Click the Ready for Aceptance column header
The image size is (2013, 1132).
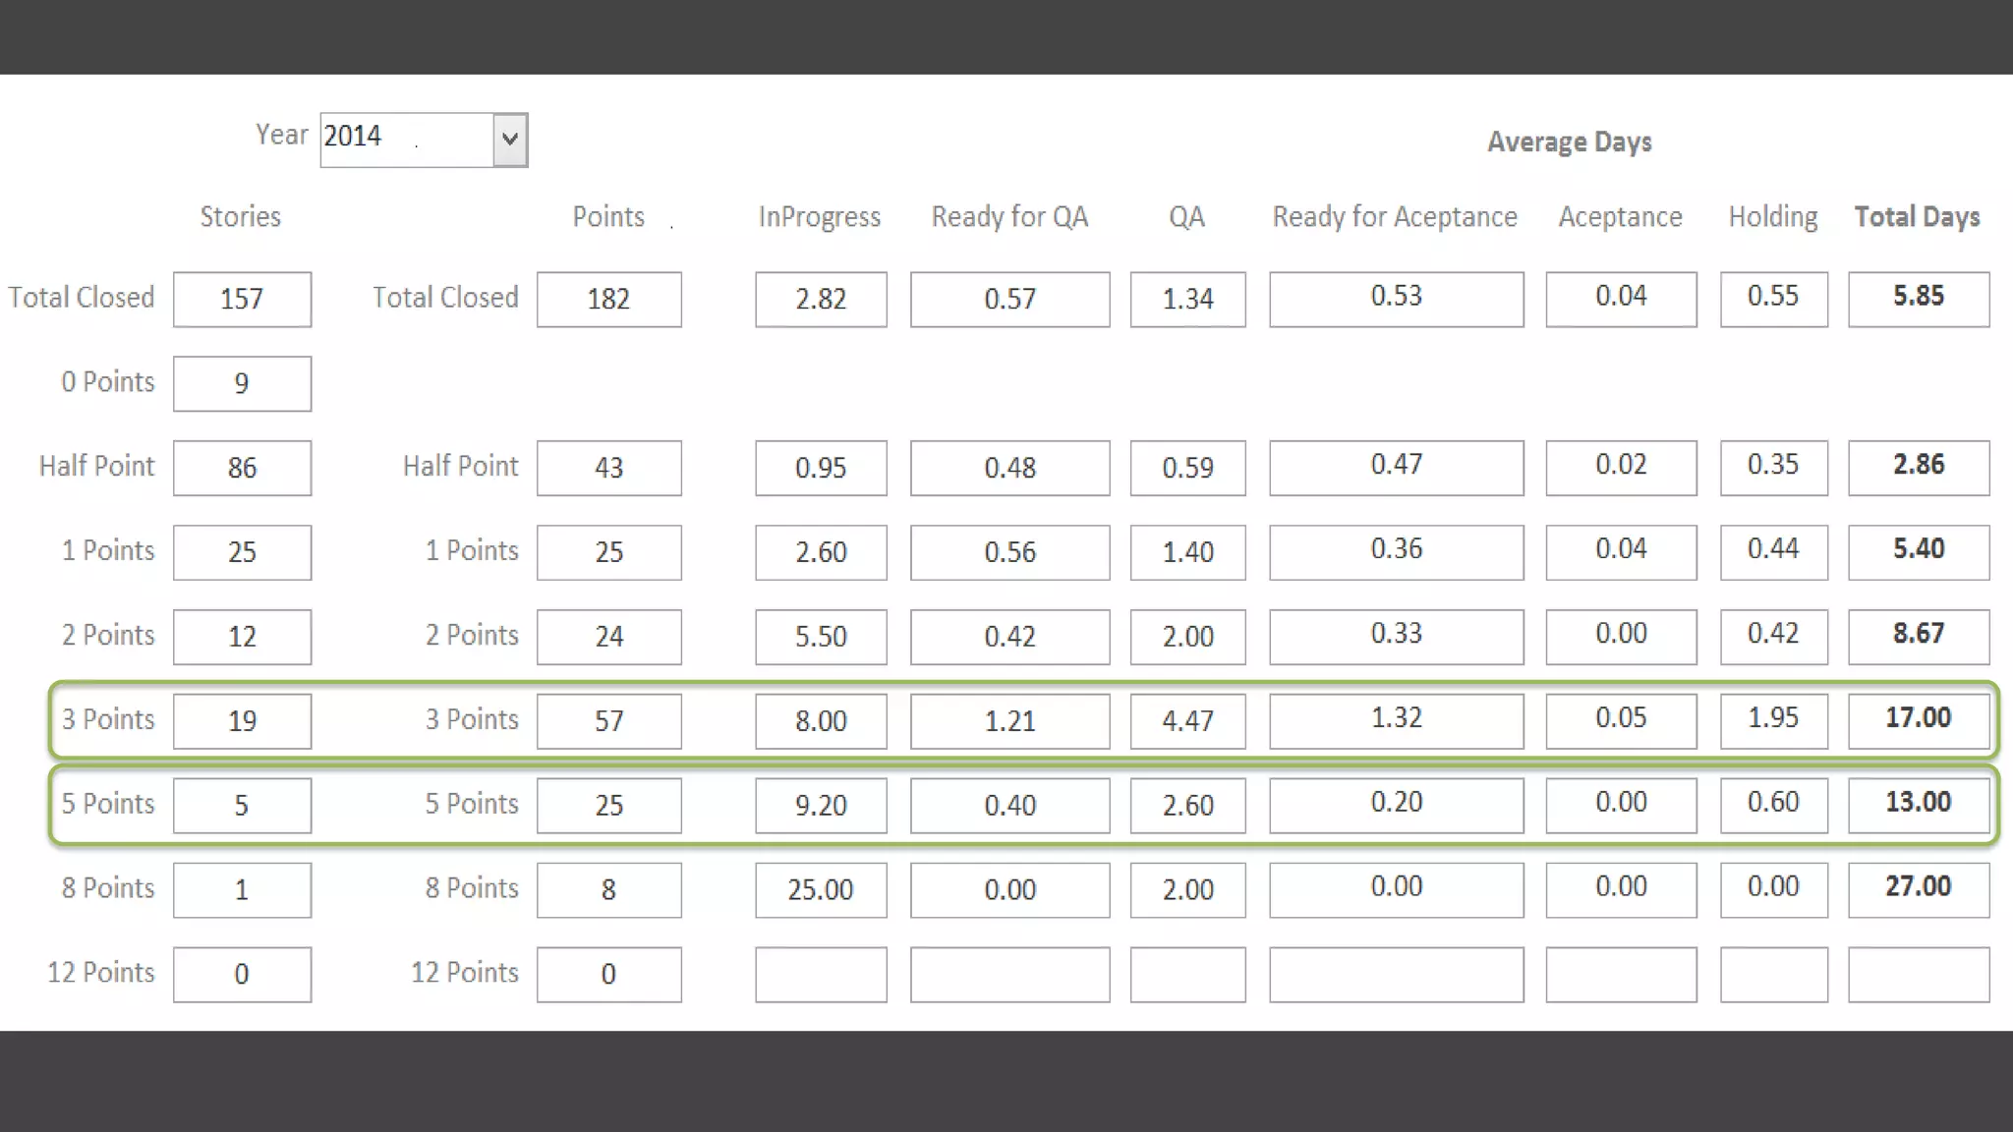(1395, 216)
